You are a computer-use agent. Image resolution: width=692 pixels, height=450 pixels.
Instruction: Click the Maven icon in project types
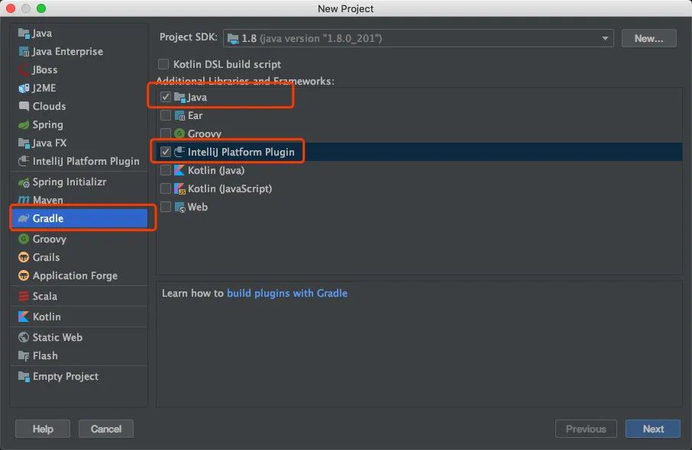click(24, 200)
